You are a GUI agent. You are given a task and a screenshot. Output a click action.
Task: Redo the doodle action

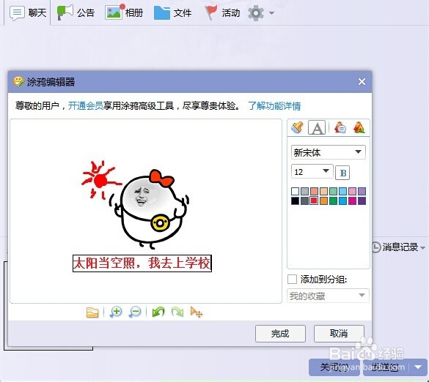[177, 312]
